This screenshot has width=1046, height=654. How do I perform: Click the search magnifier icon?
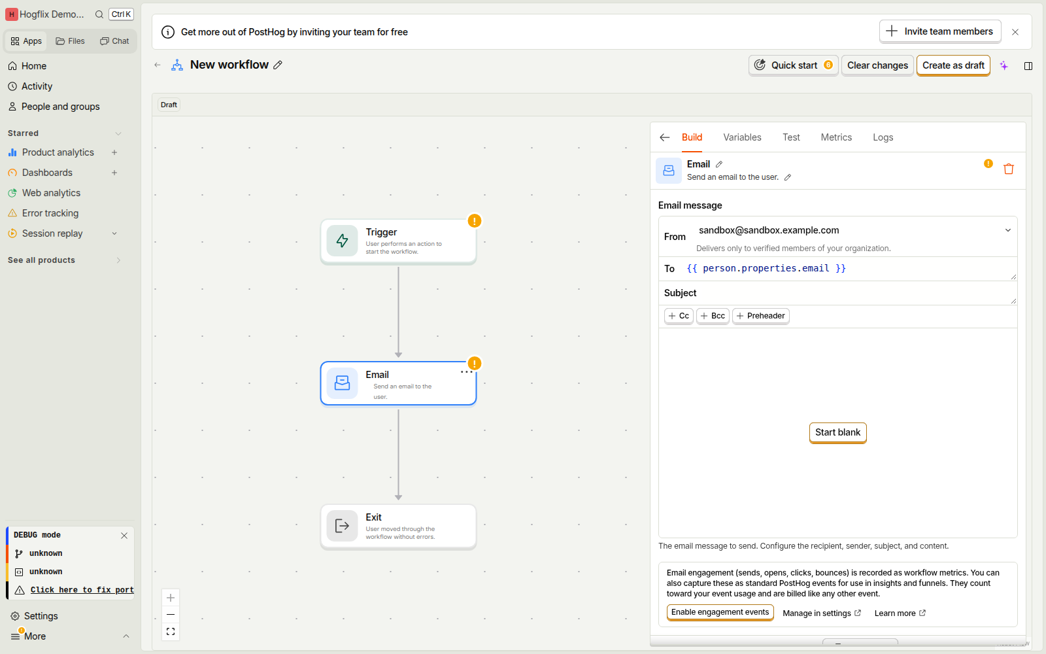point(99,14)
